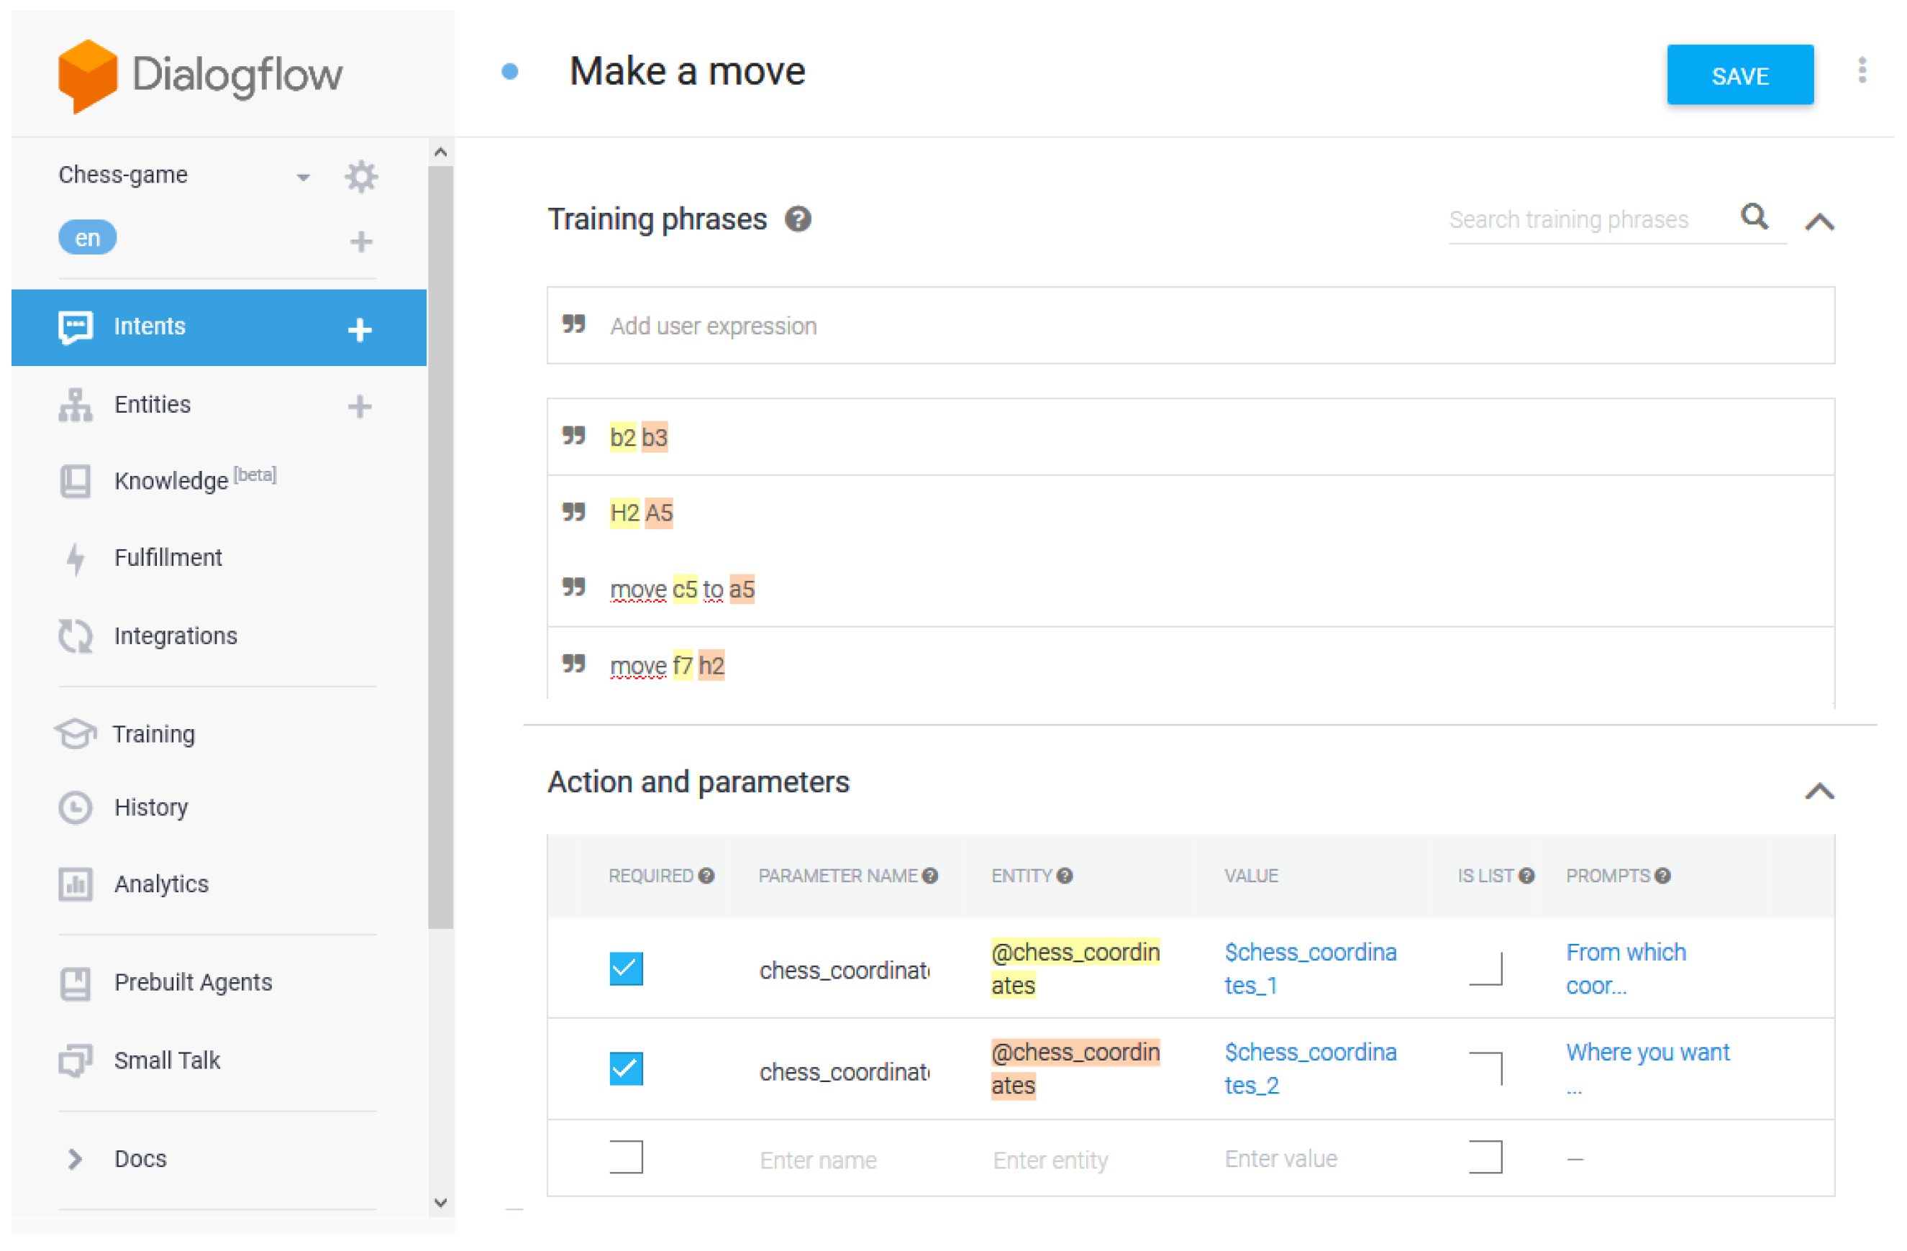The image size is (1907, 1251).
Task: Click plus icon to create new intent
Action: coord(360,329)
